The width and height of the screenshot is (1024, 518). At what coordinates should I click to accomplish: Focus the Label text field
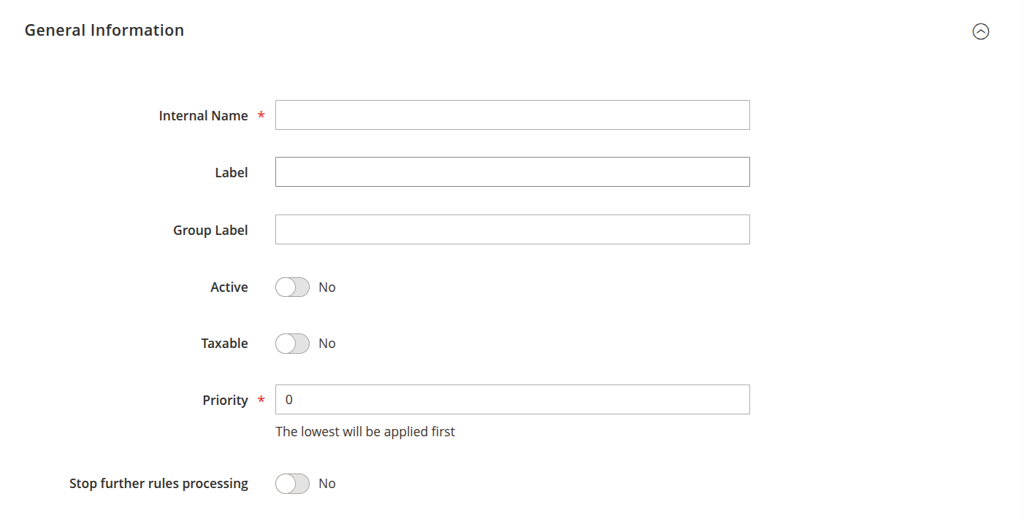512,172
